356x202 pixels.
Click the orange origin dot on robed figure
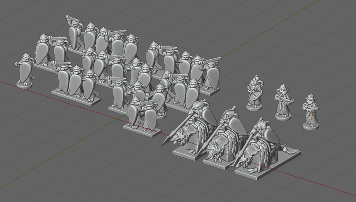(x=310, y=115)
